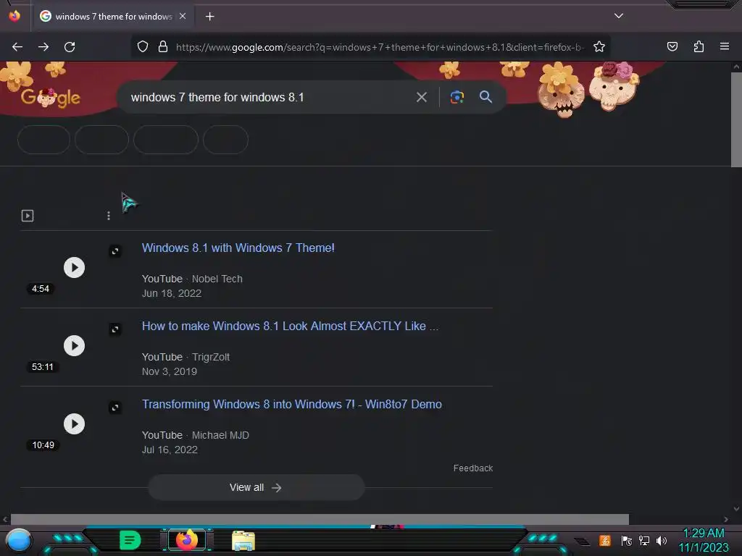This screenshot has height=556, width=742.
Task: Open the videos section three-dot options menu
Action: pyautogui.click(x=109, y=216)
